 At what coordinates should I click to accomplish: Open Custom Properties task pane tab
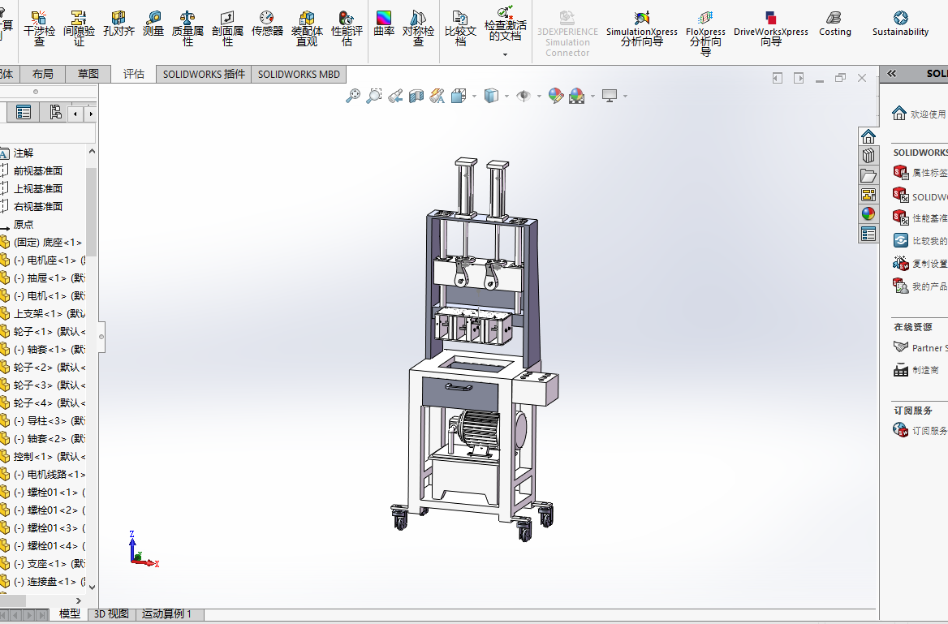tap(868, 234)
